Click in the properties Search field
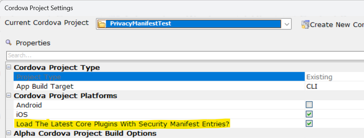The height and width of the screenshot is (138, 364). tap(185, 55)
